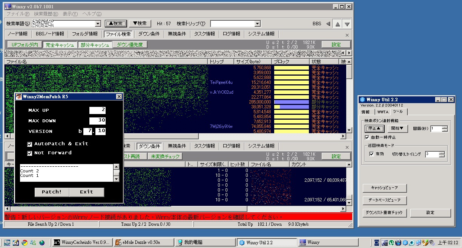The height and width of the screenshot is (248, 462).
Task: Select the WWTA tab in Winny Util
Action: click(x=382, y=112)
